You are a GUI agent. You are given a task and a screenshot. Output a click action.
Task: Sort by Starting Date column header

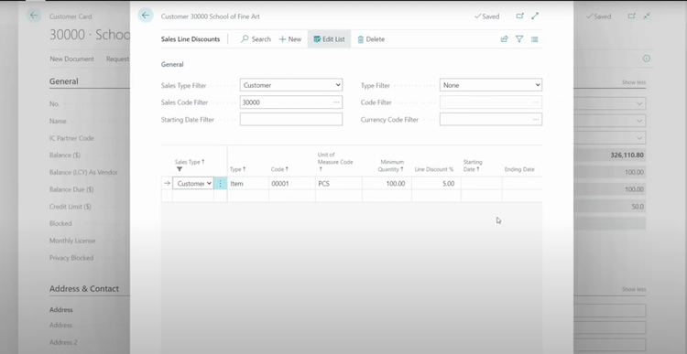[x=473, y=166]
